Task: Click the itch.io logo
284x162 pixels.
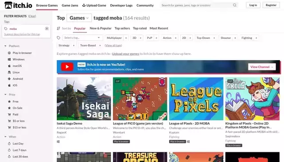Action: (x=18, y=5)
